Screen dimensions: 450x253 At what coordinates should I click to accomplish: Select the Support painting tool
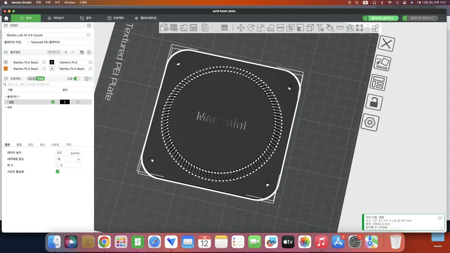tap(300, 27)
